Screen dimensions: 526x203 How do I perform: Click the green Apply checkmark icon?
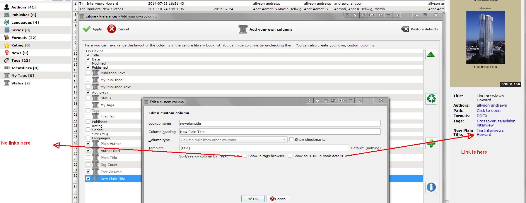pos(86,29)
